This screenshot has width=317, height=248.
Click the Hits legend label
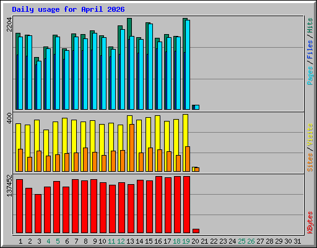point(310,25)
